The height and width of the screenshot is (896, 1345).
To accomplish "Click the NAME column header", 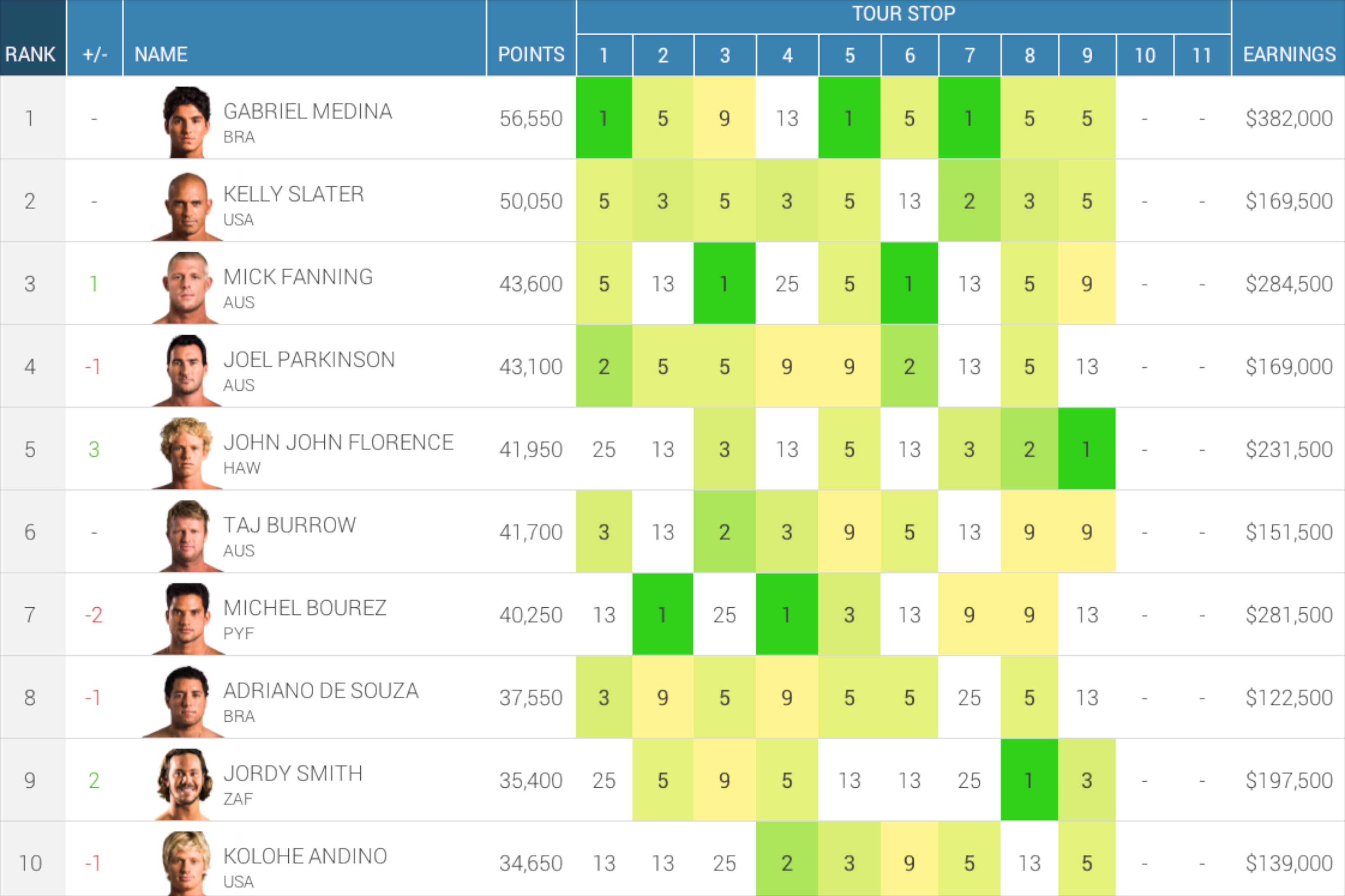I will [x=161, y=54].
